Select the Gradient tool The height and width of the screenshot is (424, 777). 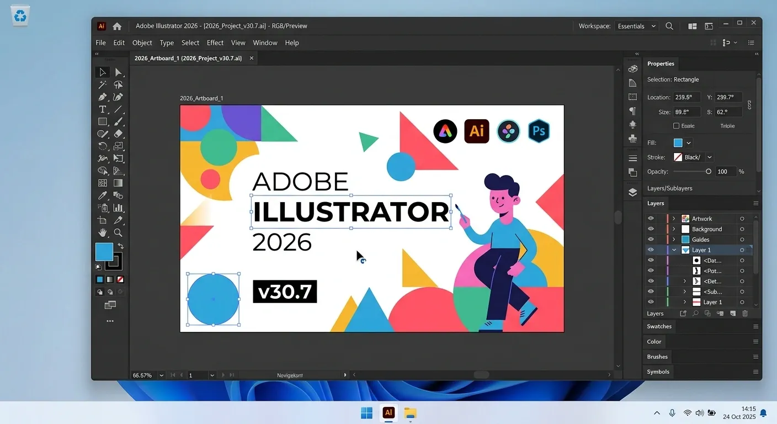click(x=118, y=183)
